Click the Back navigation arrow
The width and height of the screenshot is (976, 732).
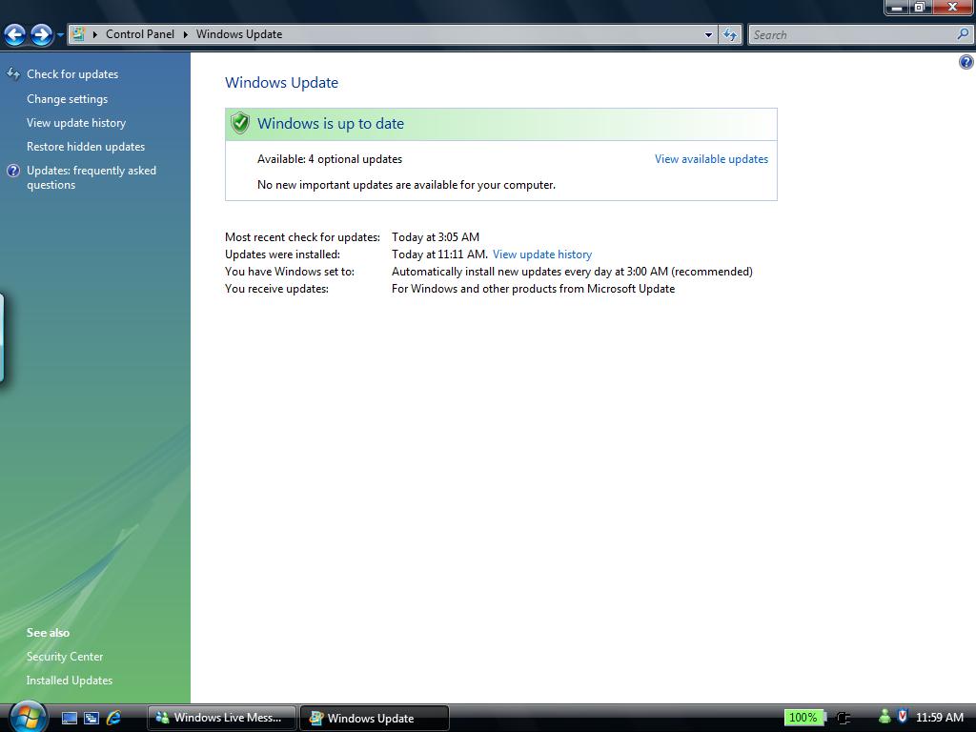click(15, 35)
